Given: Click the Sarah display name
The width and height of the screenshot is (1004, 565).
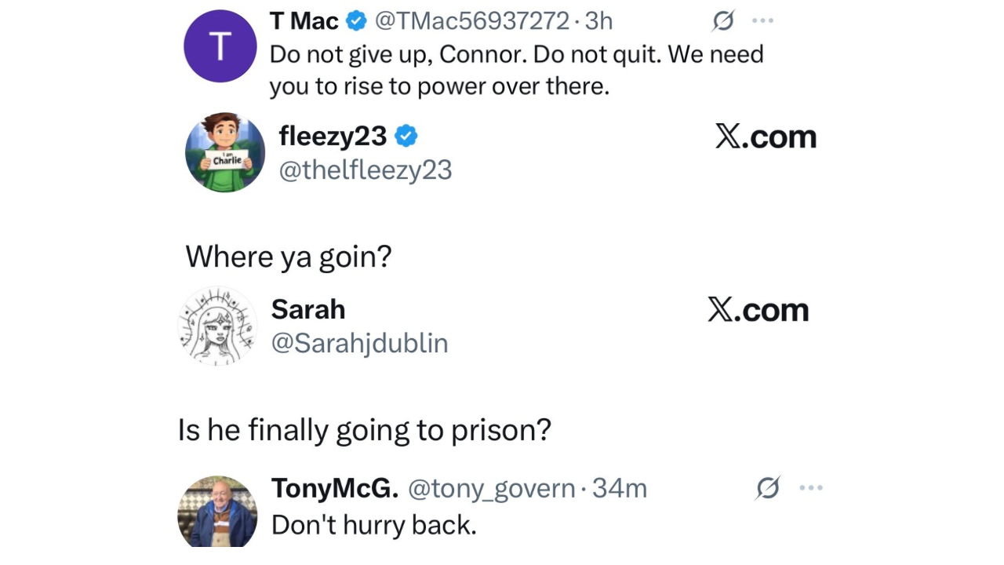Looking at the screenshot, I should pyautogui.click(x=308, y=309).
